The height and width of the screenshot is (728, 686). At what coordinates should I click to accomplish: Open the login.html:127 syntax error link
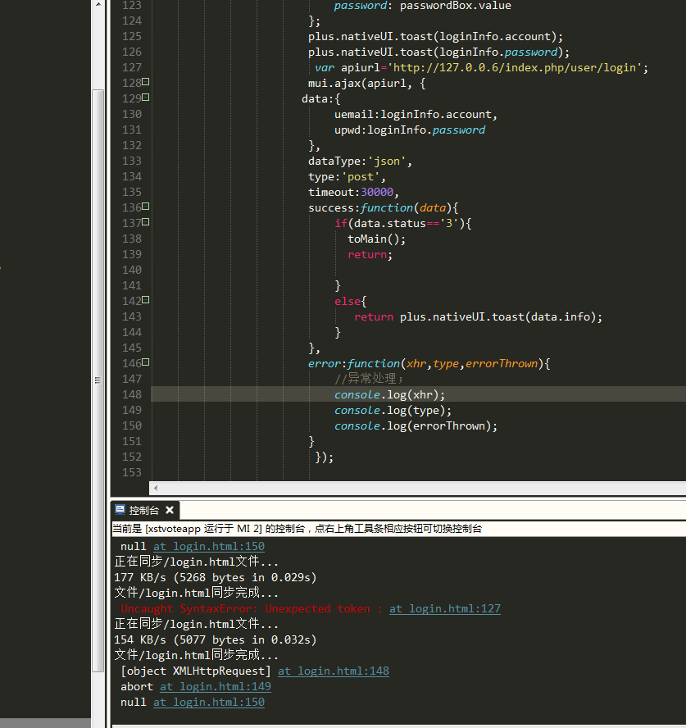coord(444,608)
